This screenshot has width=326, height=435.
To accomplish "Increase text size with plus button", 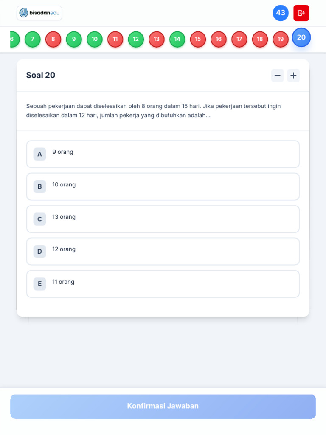I will (293, 76).
